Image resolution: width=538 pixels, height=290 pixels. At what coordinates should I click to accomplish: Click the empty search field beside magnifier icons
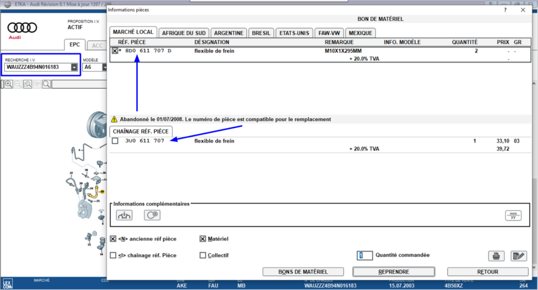pyautogui.click(x=79, y=84)
